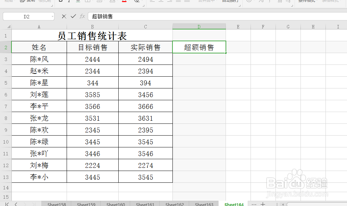Go to the next sheet arrow
This screenshot has width=347, height=206.
(x=25, y=204)
